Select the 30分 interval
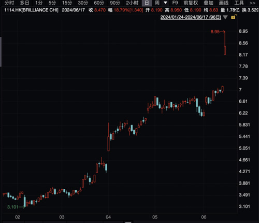259x223 pixels. [83, 3]
